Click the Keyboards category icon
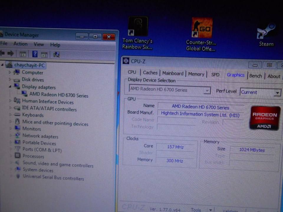This screenshot has width=283, height=212. coord(17,115)
